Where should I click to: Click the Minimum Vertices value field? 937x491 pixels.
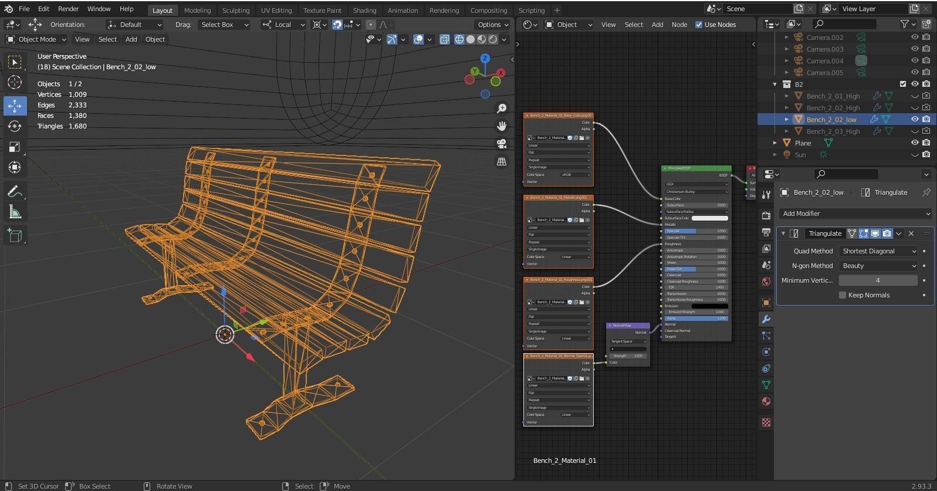click(x=878, y=280)
